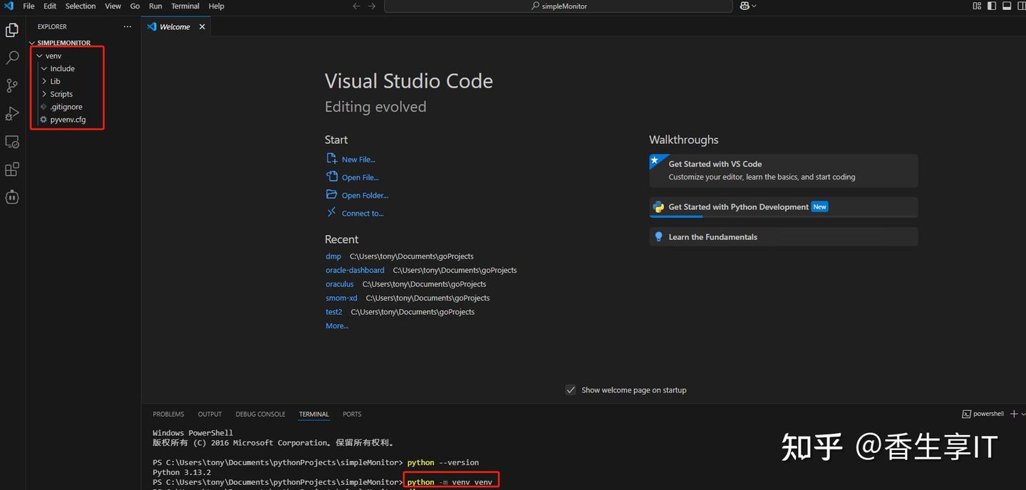Viewport: 1026px width, 490px height.
Task: Open the Extensions view
Action: point(12,169)
